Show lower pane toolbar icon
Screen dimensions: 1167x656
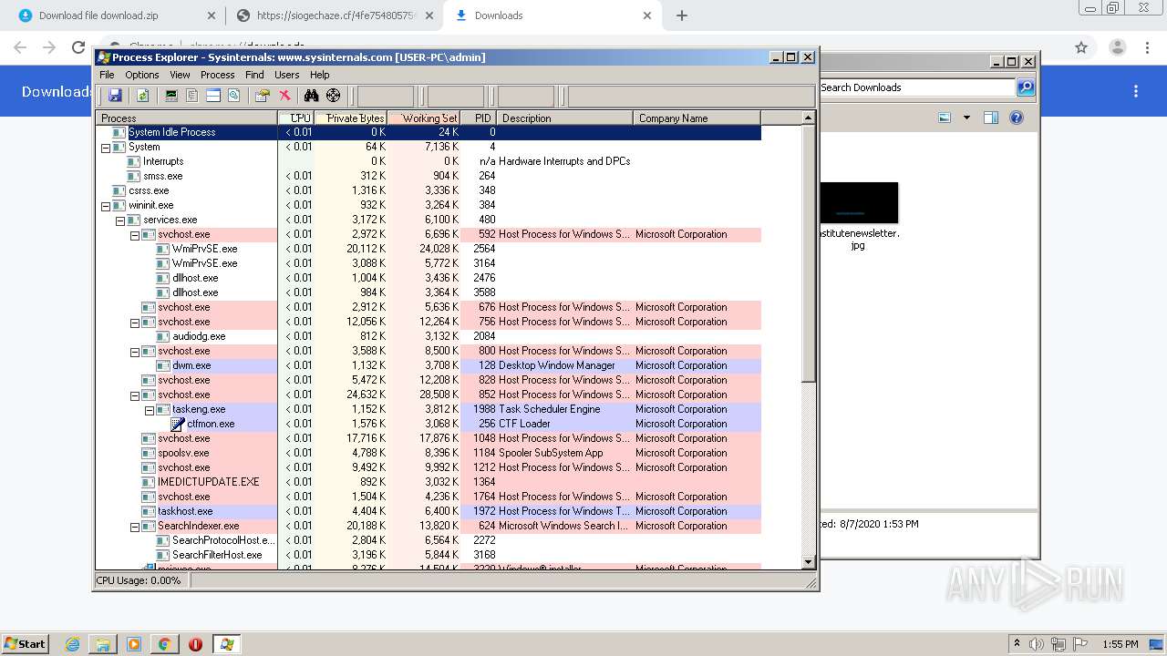(213, 96)
